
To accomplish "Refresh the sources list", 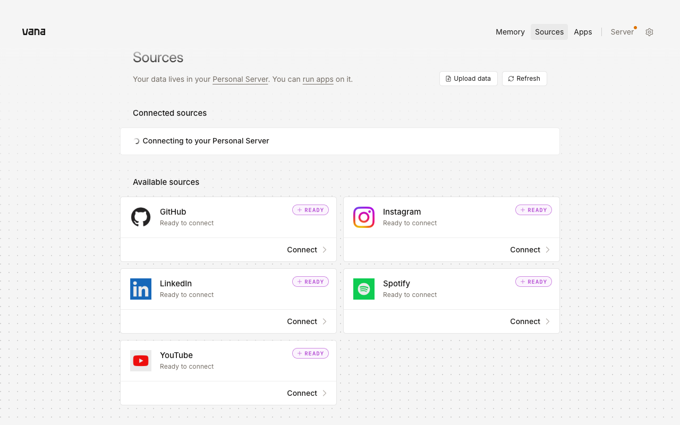I will (x=524, y=79).
